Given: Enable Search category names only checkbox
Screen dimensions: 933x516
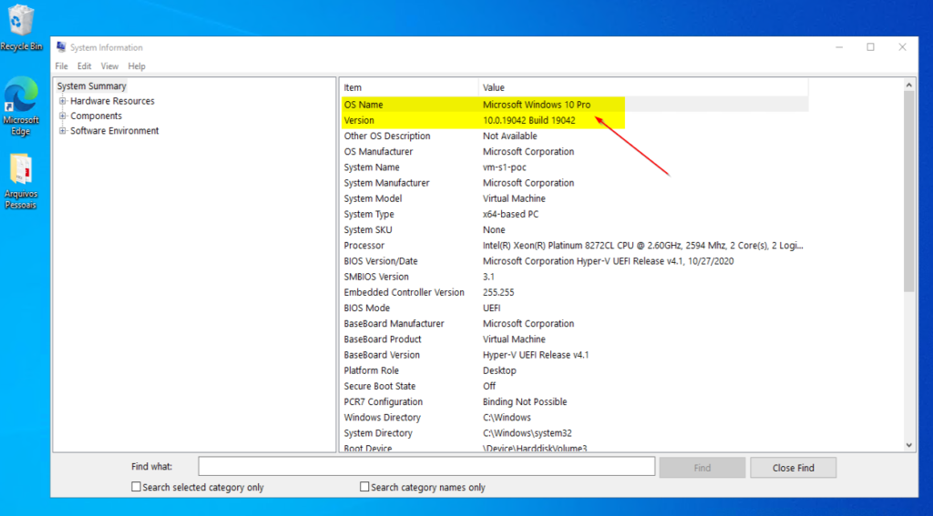Looking at the screenshot, I should pyautogui.click(x=364, y=487).
